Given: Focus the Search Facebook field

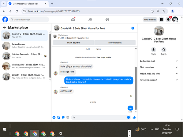Looking at the screenshot, I should pos(29,19).
